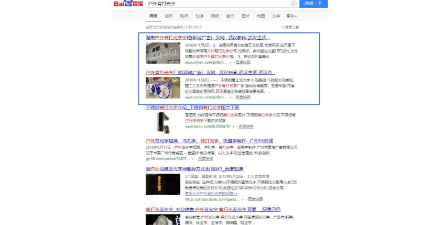Viewport: 423px width, 225px height.
Task: Expand the arrow beside the www.kantu.com URL
Action: click(x=234, y=127)
